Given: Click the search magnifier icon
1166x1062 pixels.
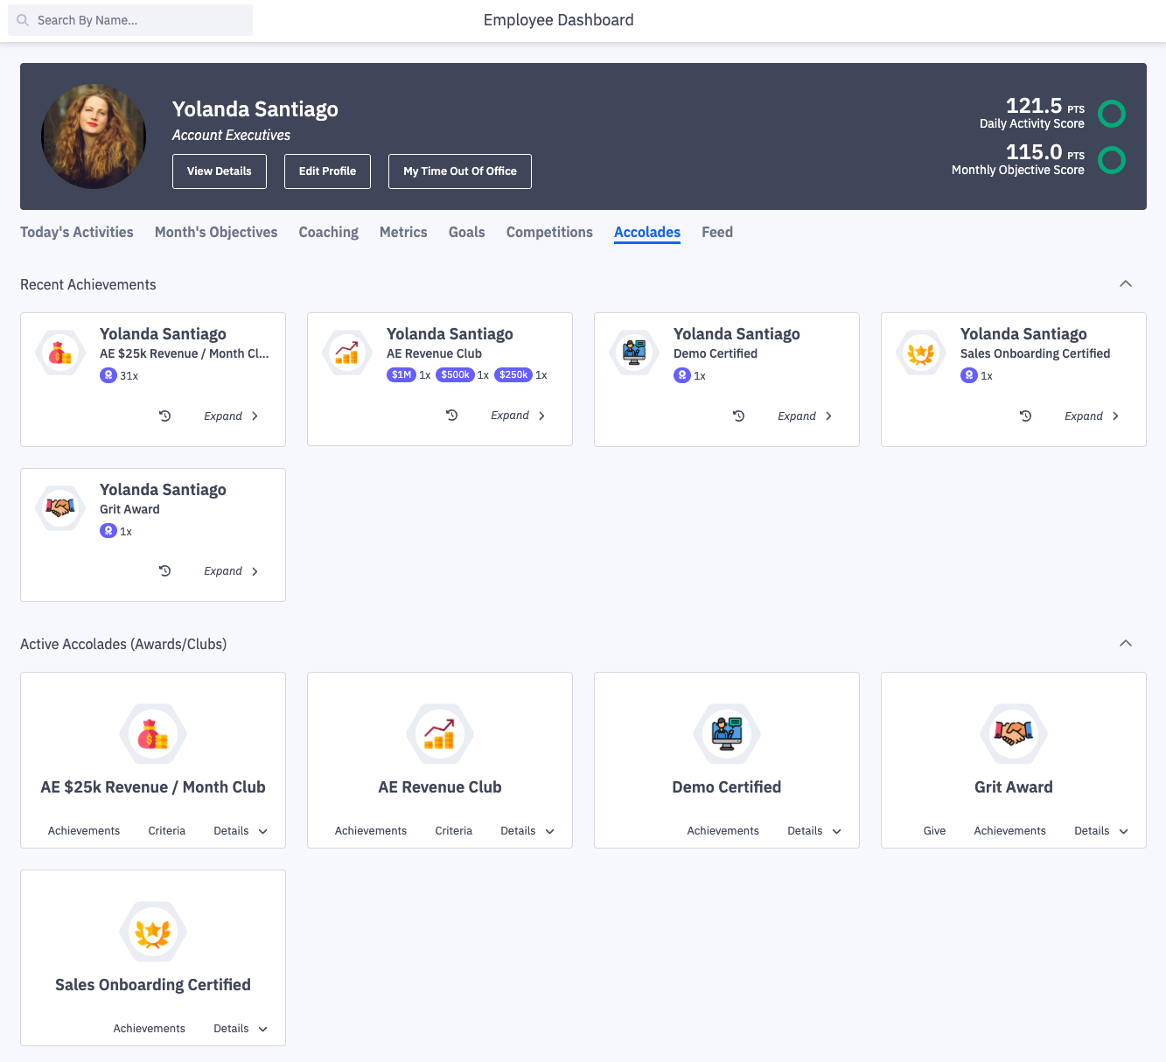Looking at the screenshot, I should (23, 19).
